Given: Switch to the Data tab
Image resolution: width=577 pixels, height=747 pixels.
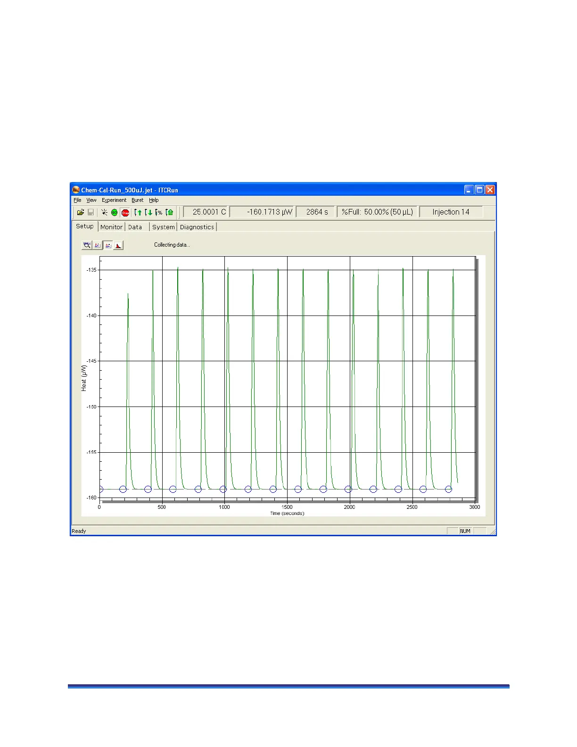Looking at the screenshot, I should click(135, 227).
